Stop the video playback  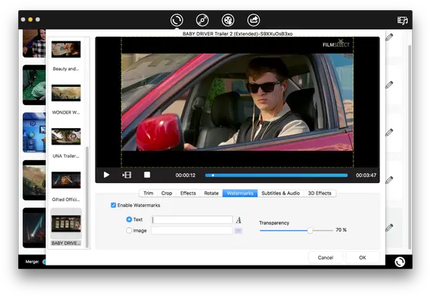click(x=147, y=175)
